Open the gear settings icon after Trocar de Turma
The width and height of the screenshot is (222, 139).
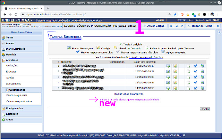[x=218, y=26]
